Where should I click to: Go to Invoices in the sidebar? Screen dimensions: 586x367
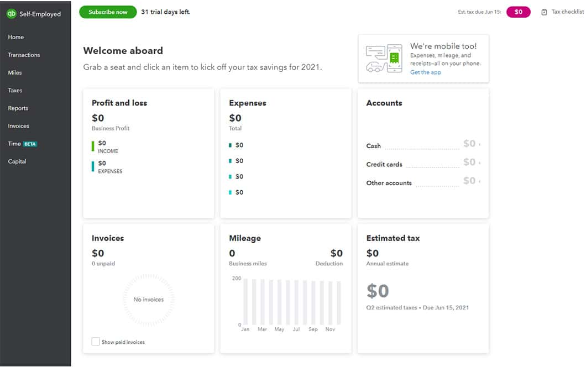tap(18, 126)
